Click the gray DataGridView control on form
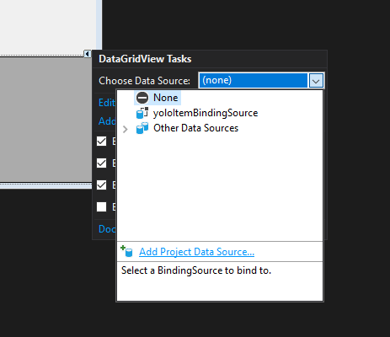The image size is (390, 337). point(45,120)
